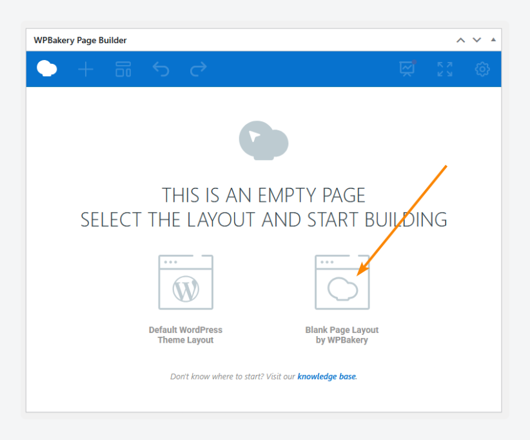Move WPBakery panel down with chevron

[x=477, y=40]
